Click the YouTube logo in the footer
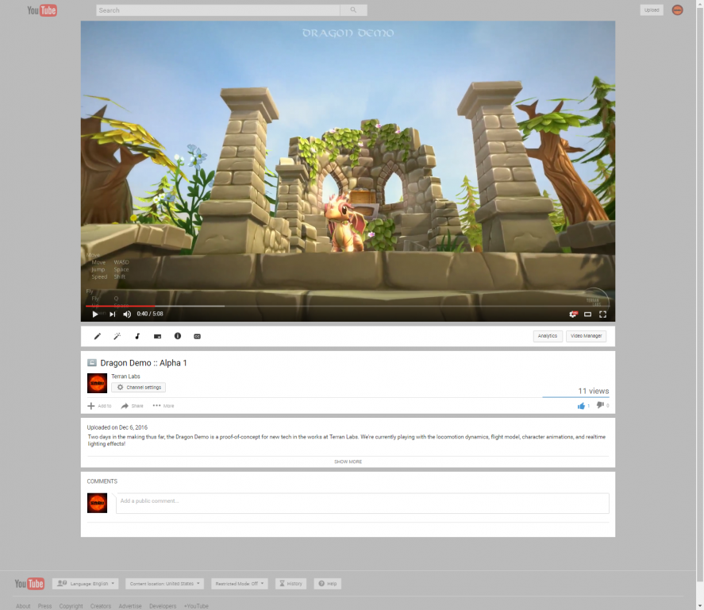The width and height of the screenshot is (704, 610). pyautogui.click(x=29, y=584)
